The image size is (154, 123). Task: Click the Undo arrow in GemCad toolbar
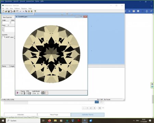pyautogui.click(x=21, y=11)
